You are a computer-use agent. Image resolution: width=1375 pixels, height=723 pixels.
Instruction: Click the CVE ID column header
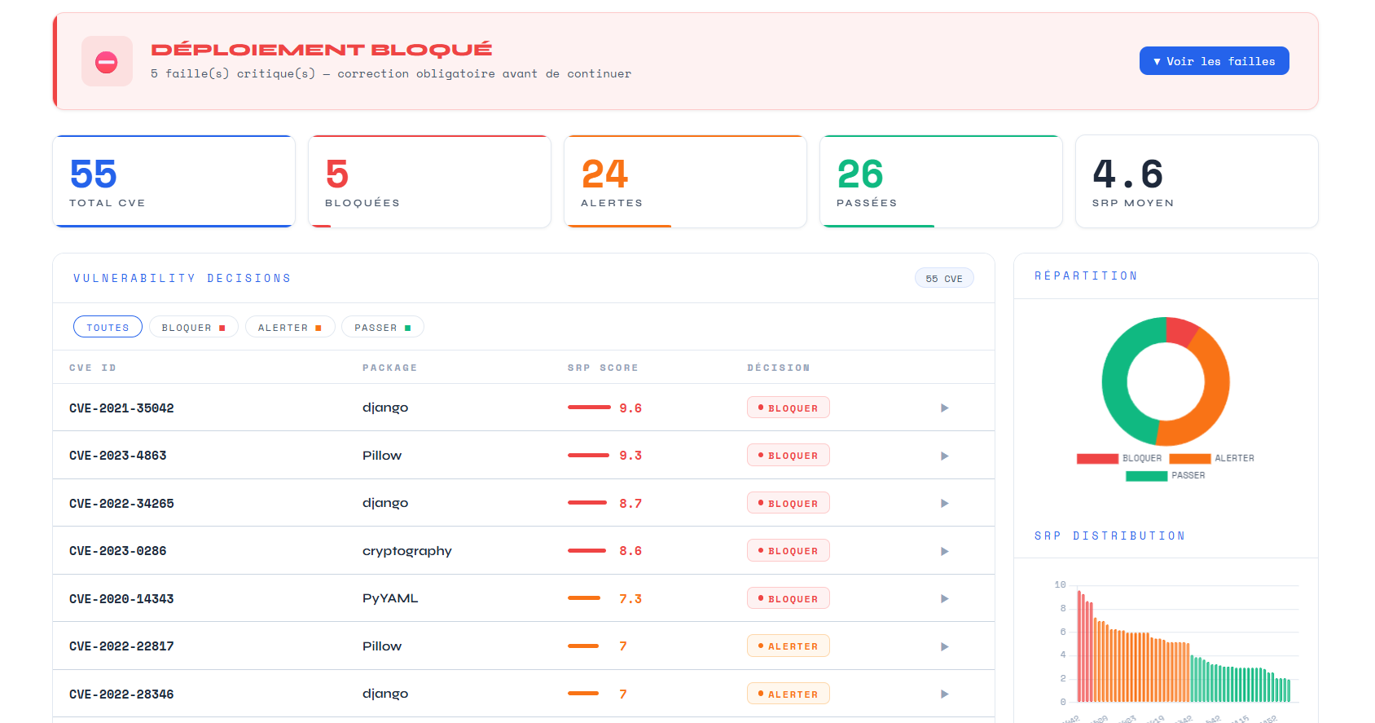click(93, 368)
